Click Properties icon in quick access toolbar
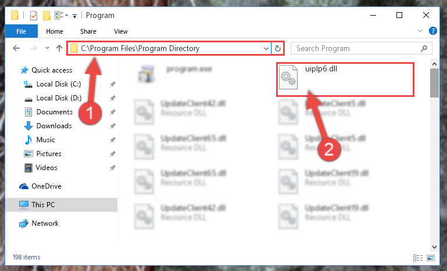 [34, 16]
